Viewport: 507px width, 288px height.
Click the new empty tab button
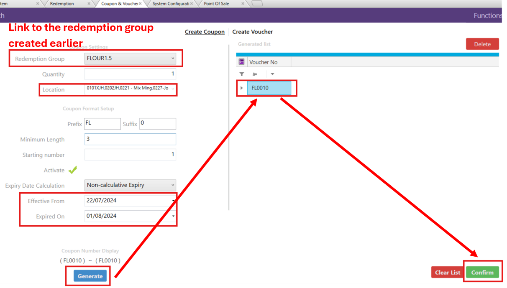[257, 4]
